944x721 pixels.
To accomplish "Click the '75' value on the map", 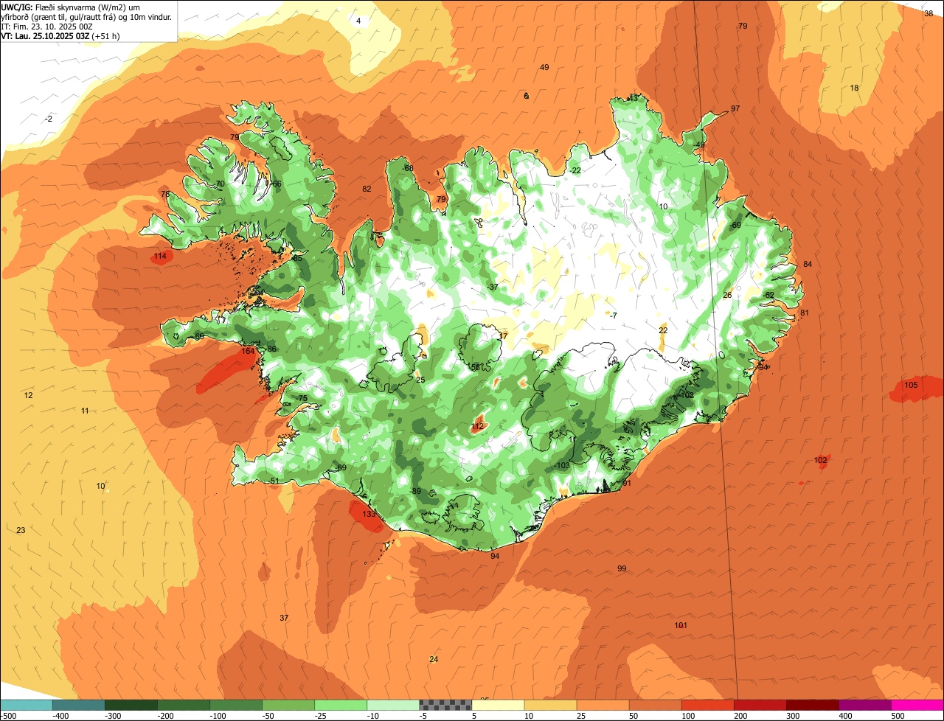I will coord(302,398).
